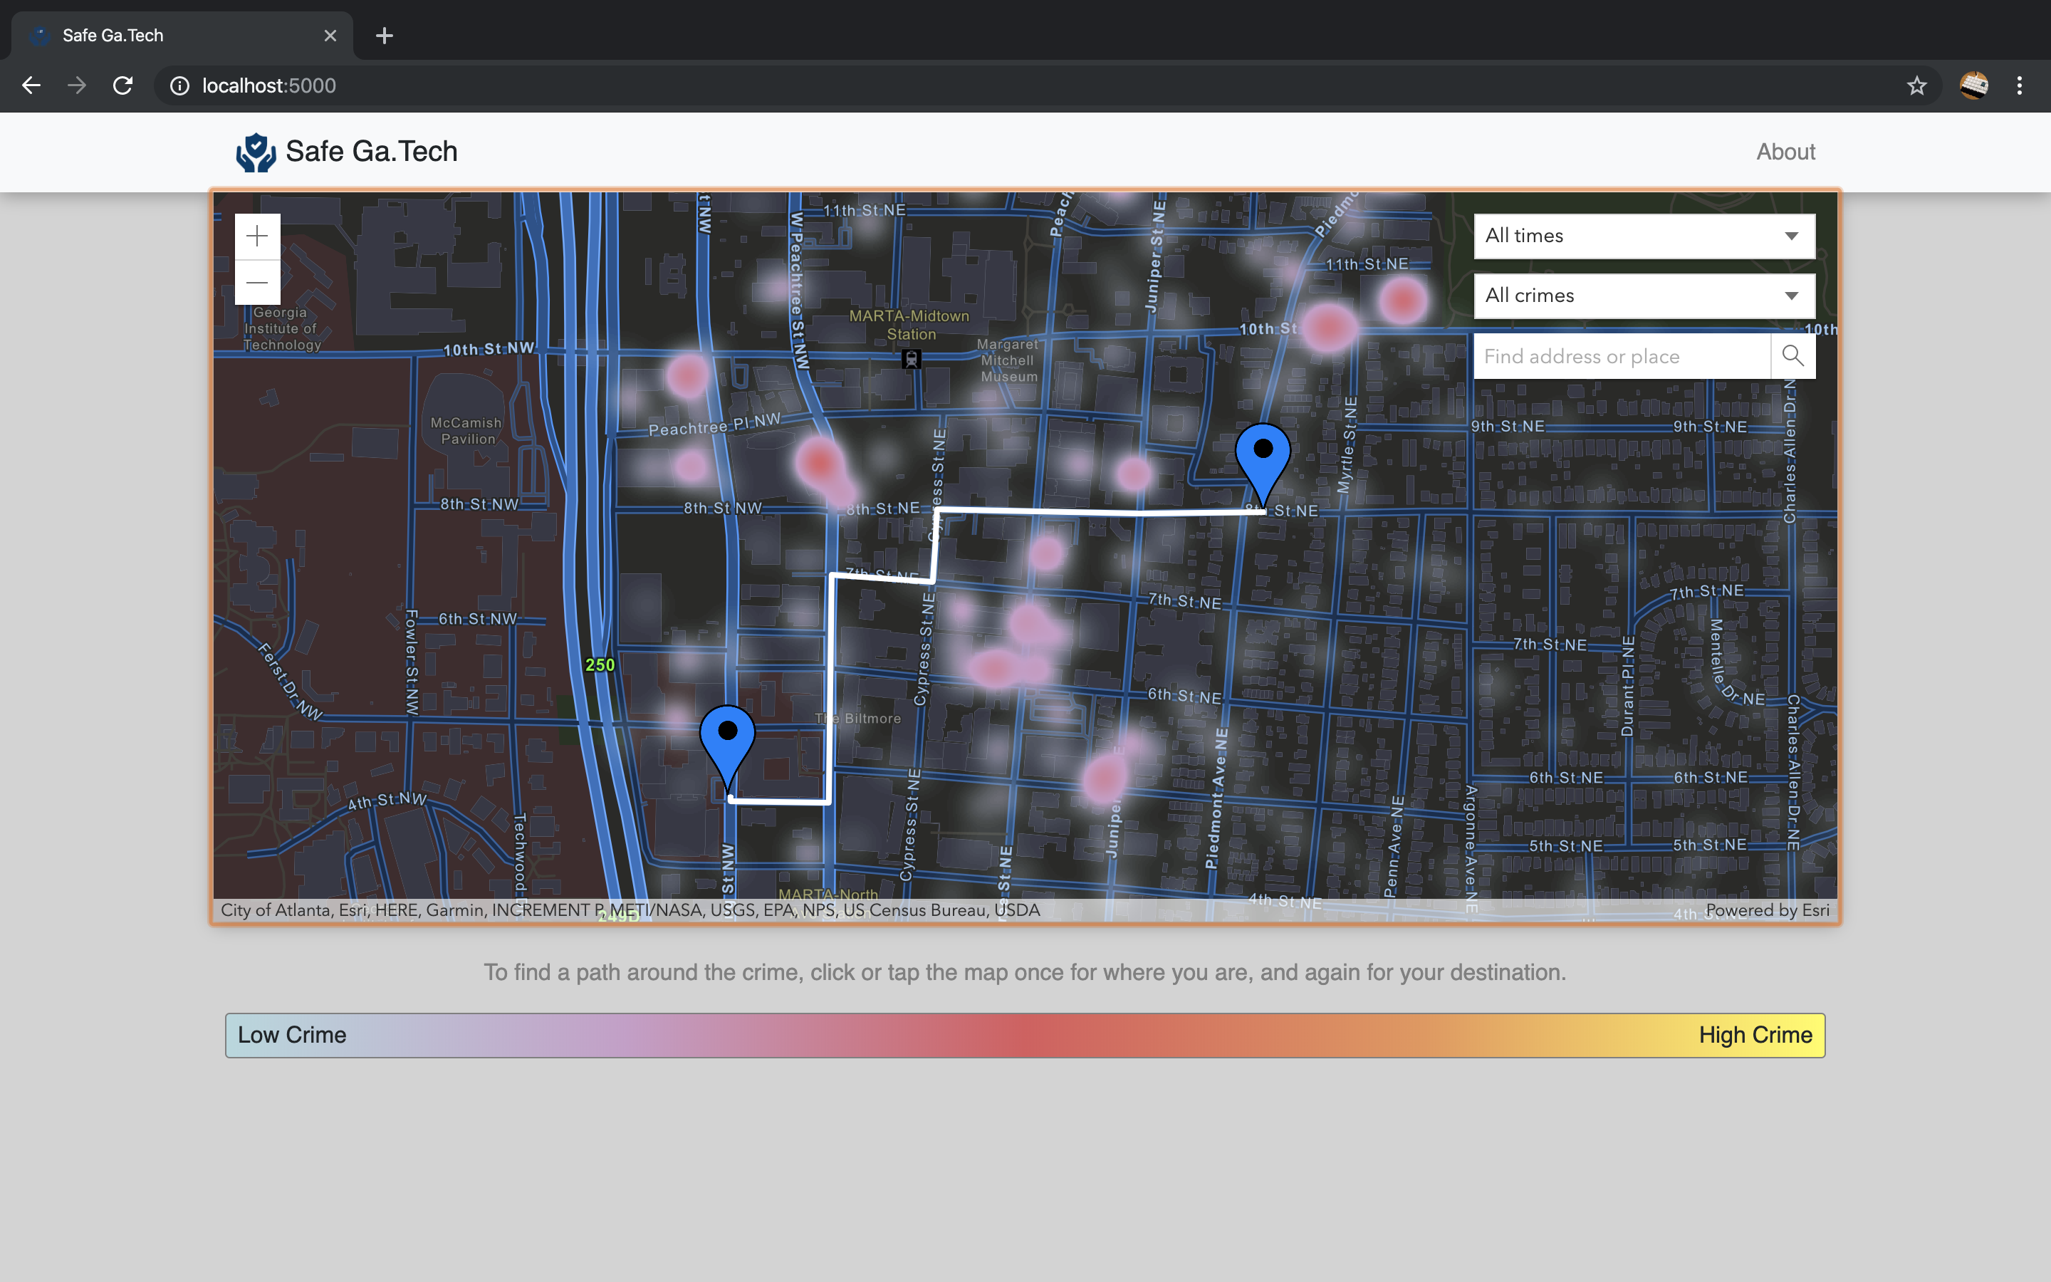Image resolution: width=2051 pixels, height=1282 pixels.
Task: Open a new browser tab
Action: pyautogui.click(x=384, y=36)
